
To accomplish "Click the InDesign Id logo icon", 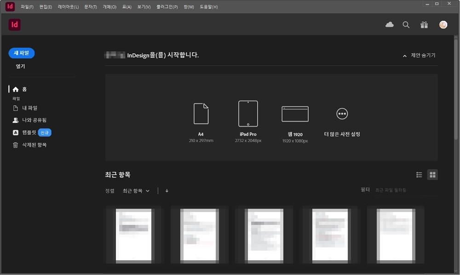I will click(x=13, y=24).
